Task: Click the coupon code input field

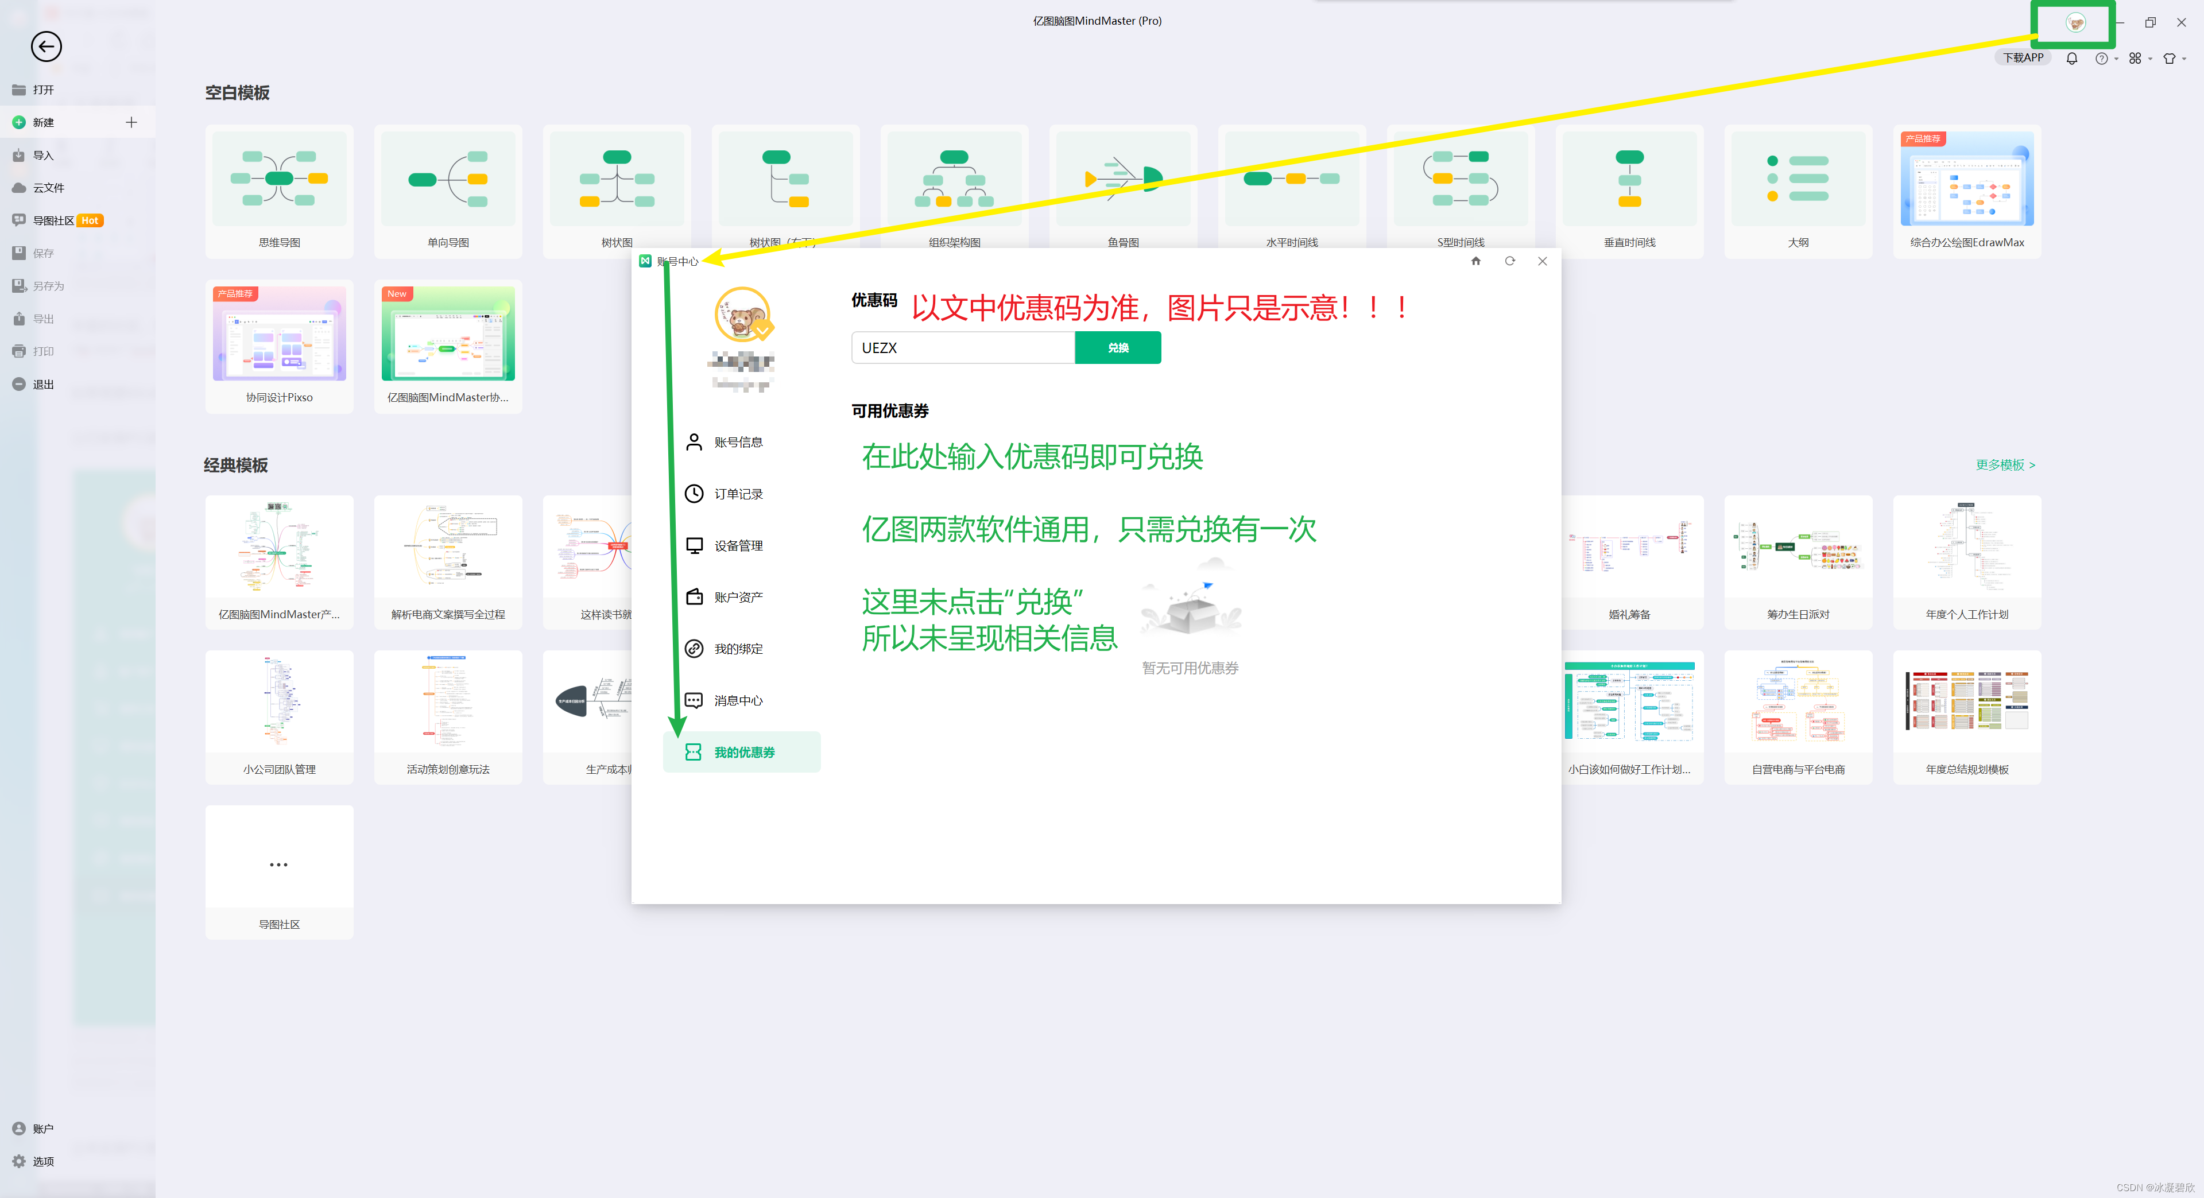Action: 963,347
